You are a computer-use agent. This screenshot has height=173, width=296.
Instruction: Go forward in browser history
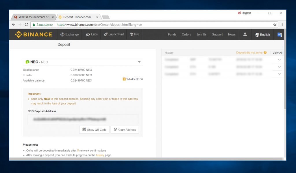point(20,25)
